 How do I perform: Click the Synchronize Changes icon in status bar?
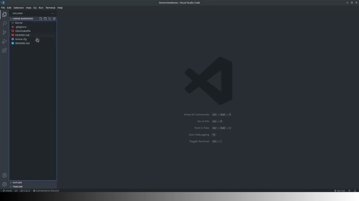(16, 191)
